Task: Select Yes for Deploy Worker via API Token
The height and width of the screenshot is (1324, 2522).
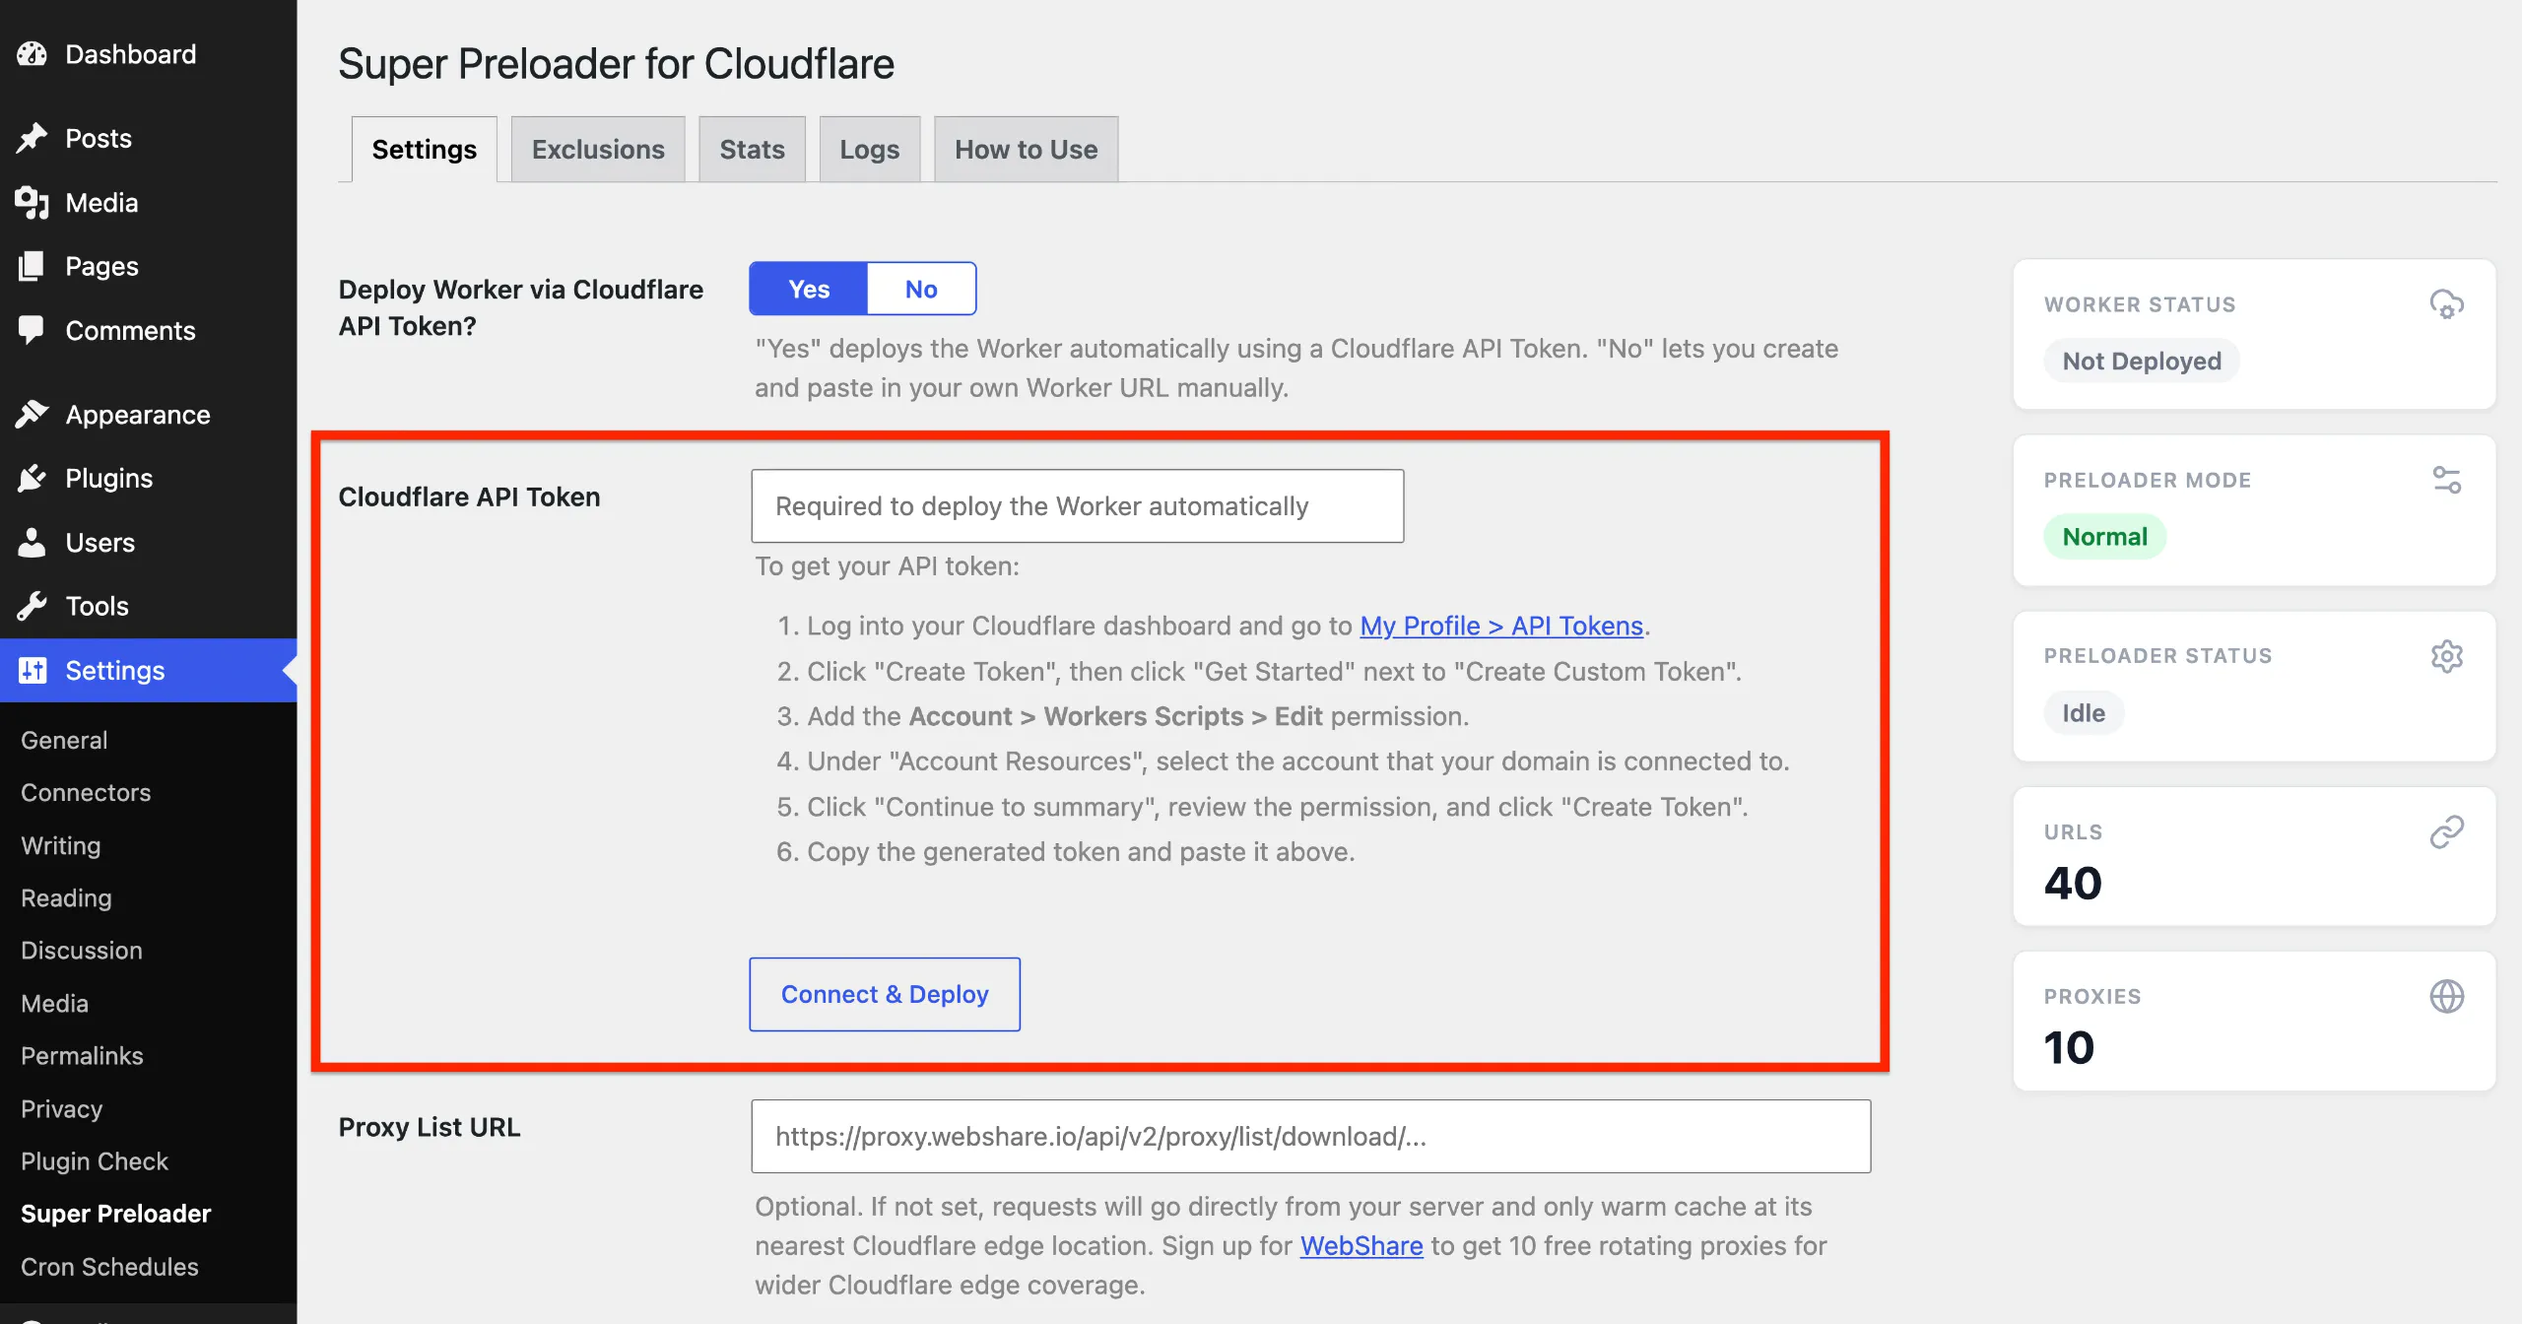Action: [x=809, y=289]
